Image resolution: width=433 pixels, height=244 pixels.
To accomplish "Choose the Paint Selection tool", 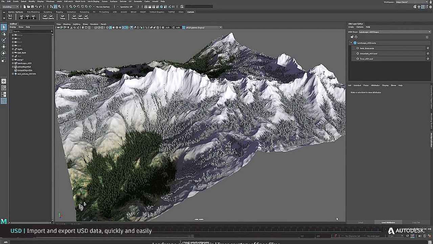I will (4, 40).
